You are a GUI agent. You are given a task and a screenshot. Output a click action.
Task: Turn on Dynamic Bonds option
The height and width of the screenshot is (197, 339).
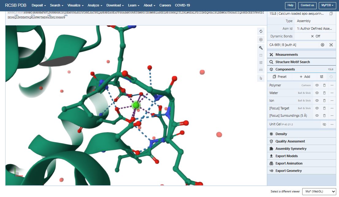(x=315, y=36)
